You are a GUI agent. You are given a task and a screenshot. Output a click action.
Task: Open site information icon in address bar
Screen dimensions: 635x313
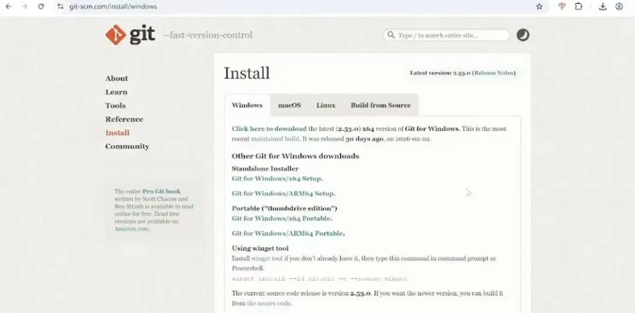tap(61, 6)
